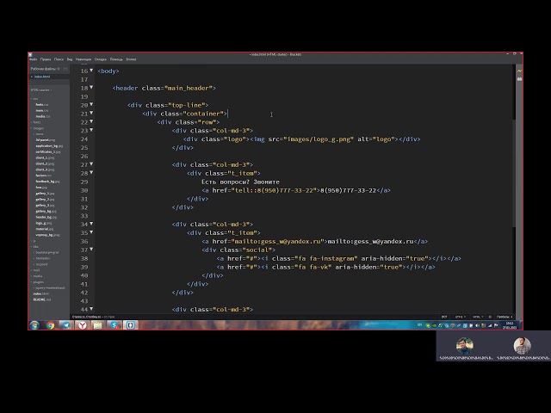
Task: Select index.html in working files
Action: pos(42,77)
